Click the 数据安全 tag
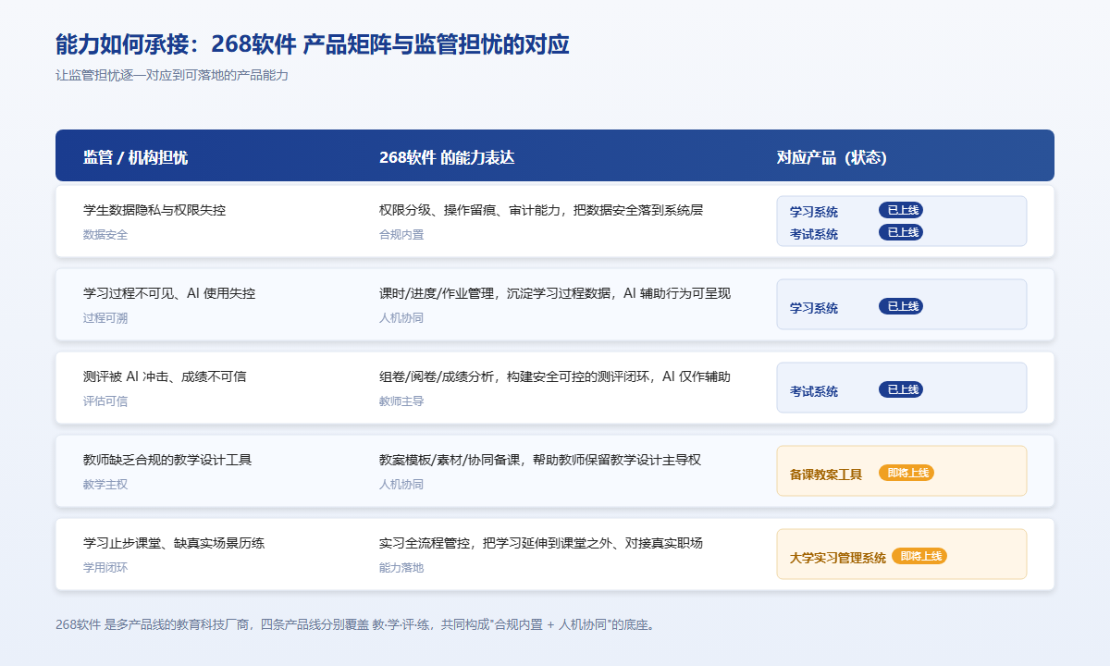The image size is (1110, 666). click(x=105, y=234)
